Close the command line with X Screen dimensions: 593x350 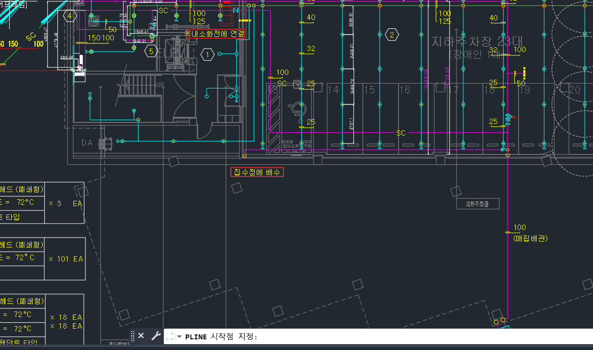pyautogui.click(x=141, y=336)
